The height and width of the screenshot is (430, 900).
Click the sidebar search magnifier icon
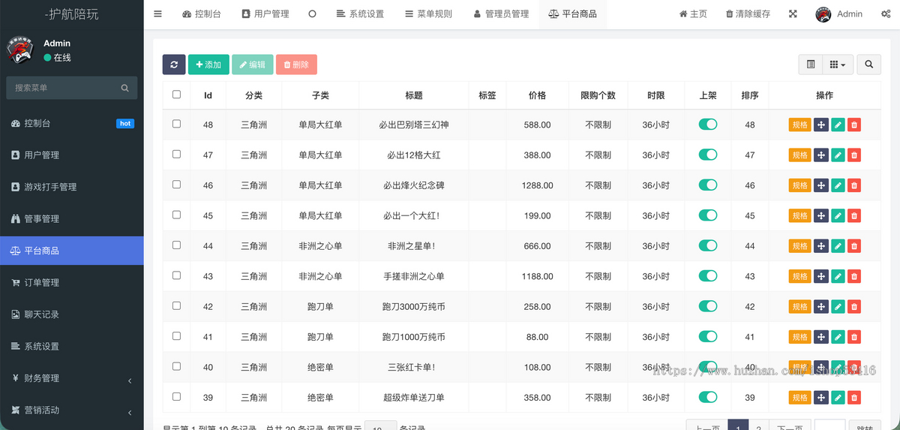pyautogui.click(x=125, y=88)
